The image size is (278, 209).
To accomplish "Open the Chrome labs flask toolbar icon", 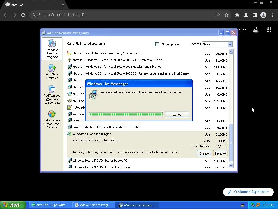I will (246, 15).
